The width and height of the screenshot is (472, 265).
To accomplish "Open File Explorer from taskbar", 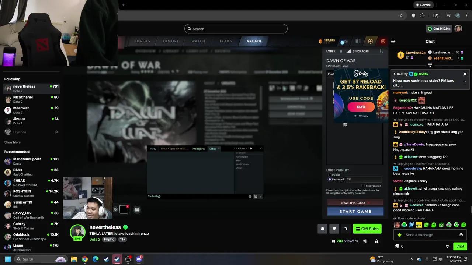I will coord(74,259).
